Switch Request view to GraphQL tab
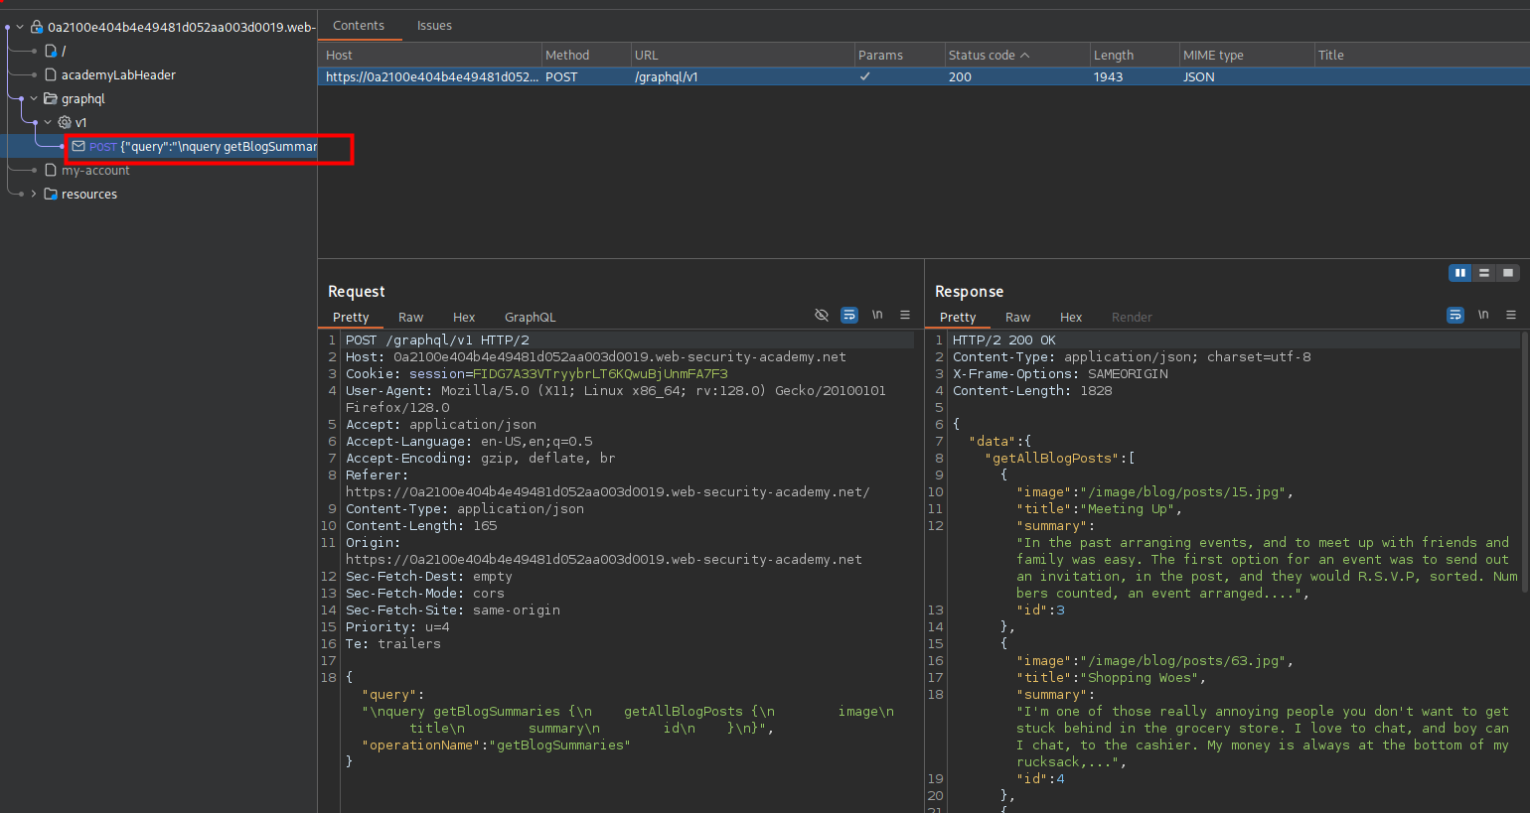 point(530,318)
